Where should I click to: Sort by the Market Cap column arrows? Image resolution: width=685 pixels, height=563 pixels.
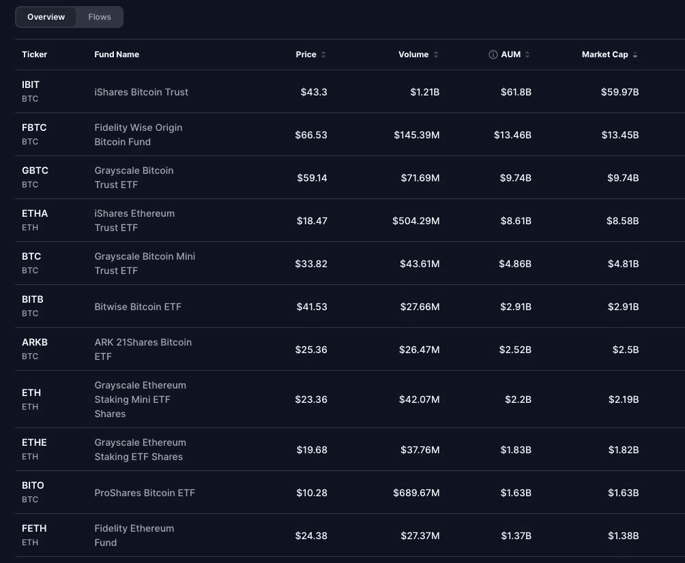click(635, 55)
